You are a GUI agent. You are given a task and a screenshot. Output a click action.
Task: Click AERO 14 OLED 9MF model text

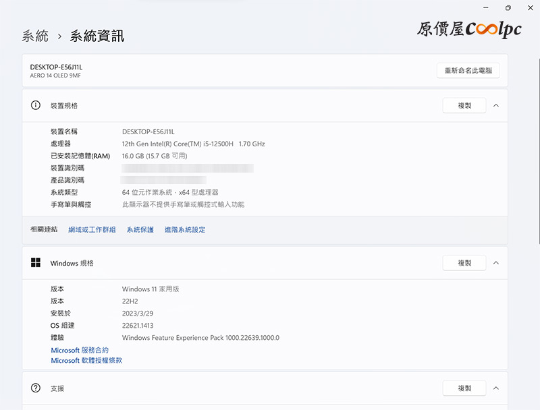pyautogui.click(x=55, y=76)
